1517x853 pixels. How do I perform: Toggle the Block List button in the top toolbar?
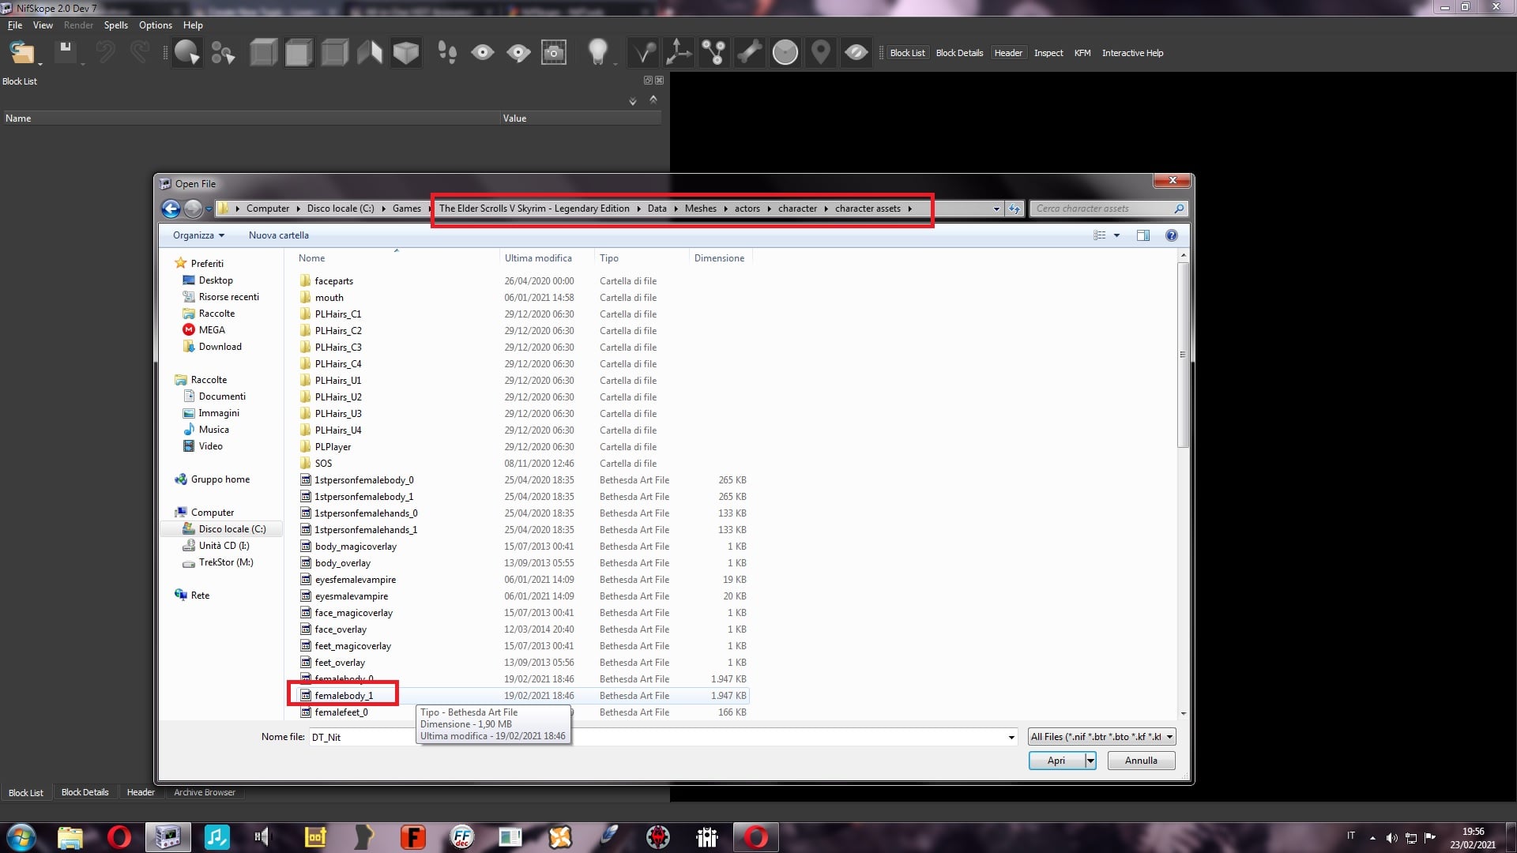pos(907,53)
